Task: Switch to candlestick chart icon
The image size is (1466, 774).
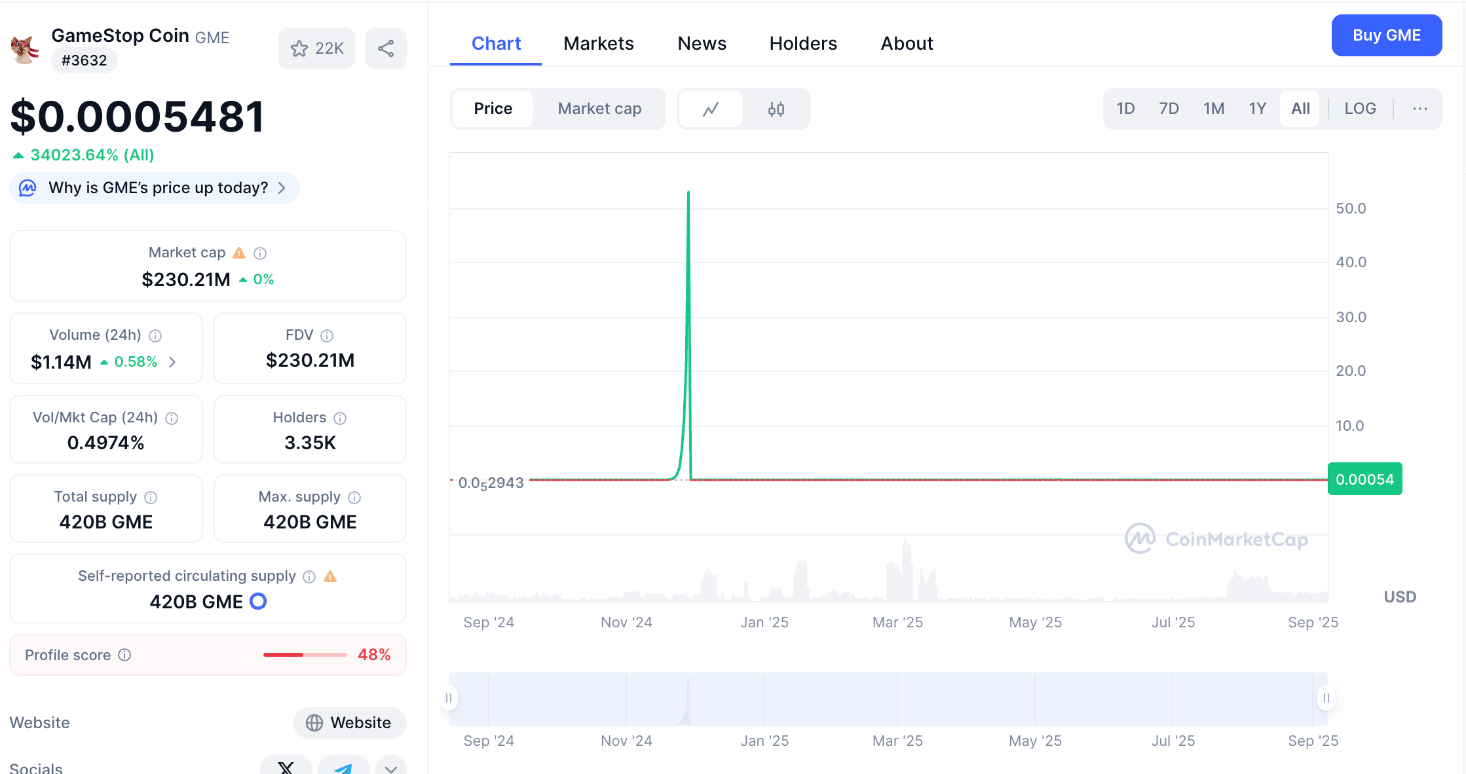Action: (776, 109)
